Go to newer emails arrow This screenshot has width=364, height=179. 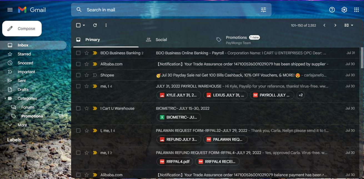pos(324,25)
